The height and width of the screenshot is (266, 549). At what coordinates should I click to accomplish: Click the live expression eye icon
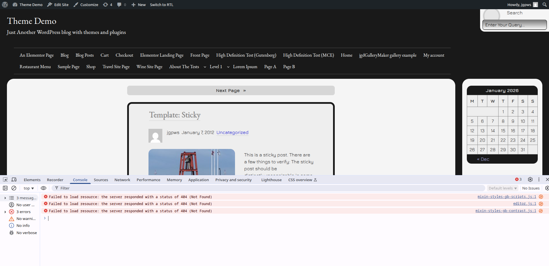(44, 188)
